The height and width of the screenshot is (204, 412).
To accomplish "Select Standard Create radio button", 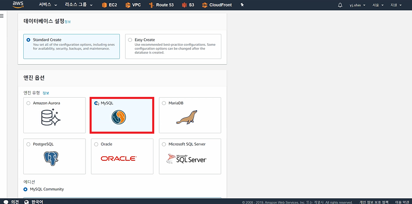I will 28,40.
